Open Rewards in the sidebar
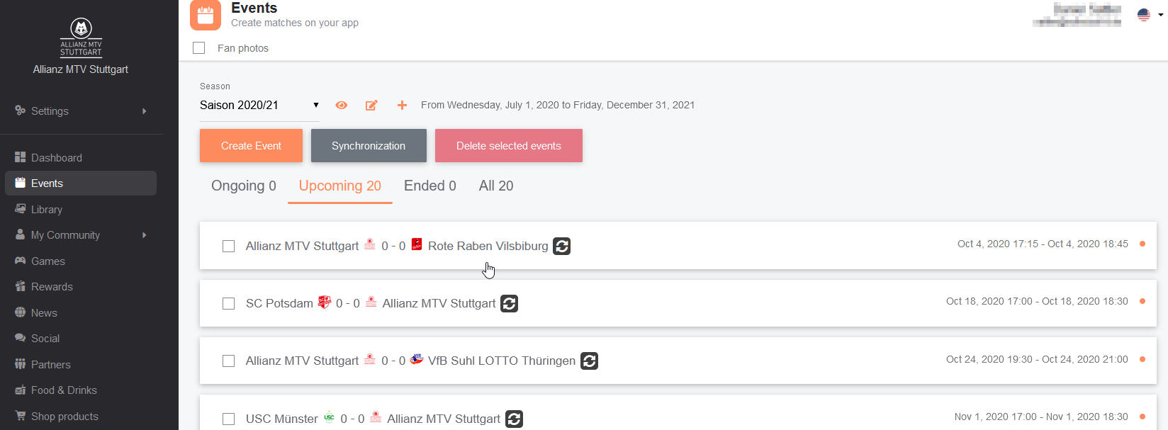Screen dimensions: 1168x430 pos(52,287)
